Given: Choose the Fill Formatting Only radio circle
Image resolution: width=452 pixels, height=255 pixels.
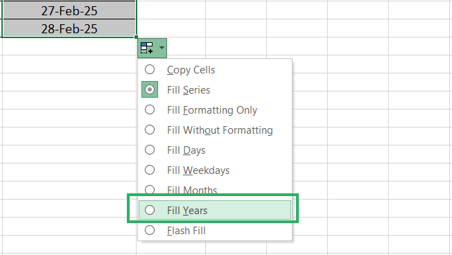Looking at the screenshot, I should click(x=150, y=109).
